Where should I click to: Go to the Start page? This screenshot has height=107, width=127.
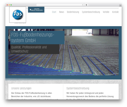click(x=54, y=12)
